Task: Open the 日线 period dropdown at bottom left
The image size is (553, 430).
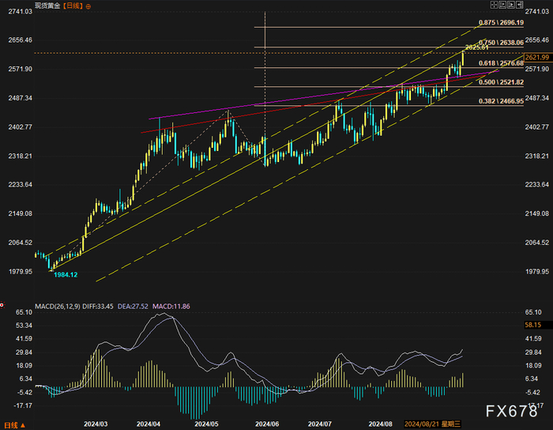Action: coord(14,425)
